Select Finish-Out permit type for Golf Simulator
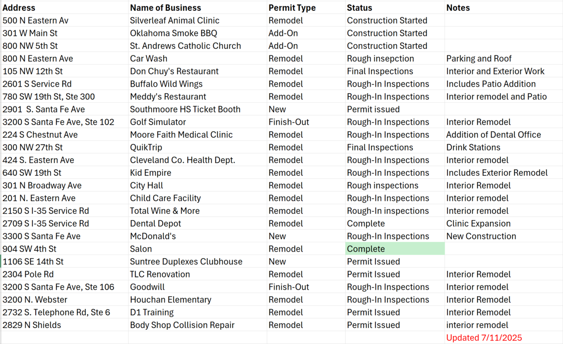This screenshot has width=563, height=344. pos(306,122)
